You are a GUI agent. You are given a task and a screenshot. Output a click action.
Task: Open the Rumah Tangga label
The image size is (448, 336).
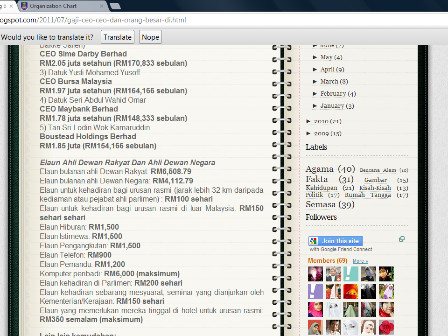point(368,195)
